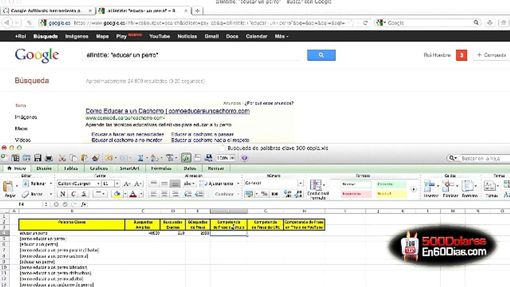Switch to the Fórmulas ribbon tab

[x=161, y=168]
